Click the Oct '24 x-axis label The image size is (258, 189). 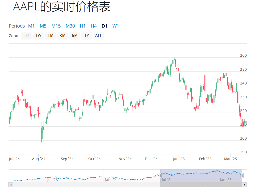94,159
